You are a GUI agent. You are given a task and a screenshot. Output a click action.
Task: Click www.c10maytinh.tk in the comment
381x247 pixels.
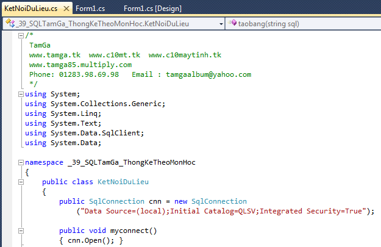[x=185, y=55]
